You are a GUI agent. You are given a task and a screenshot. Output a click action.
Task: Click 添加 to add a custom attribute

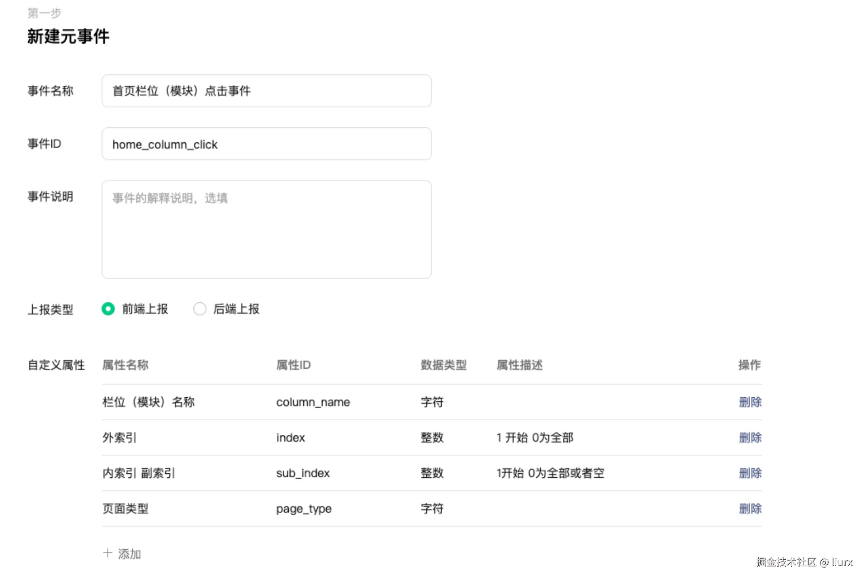point(129,554)
